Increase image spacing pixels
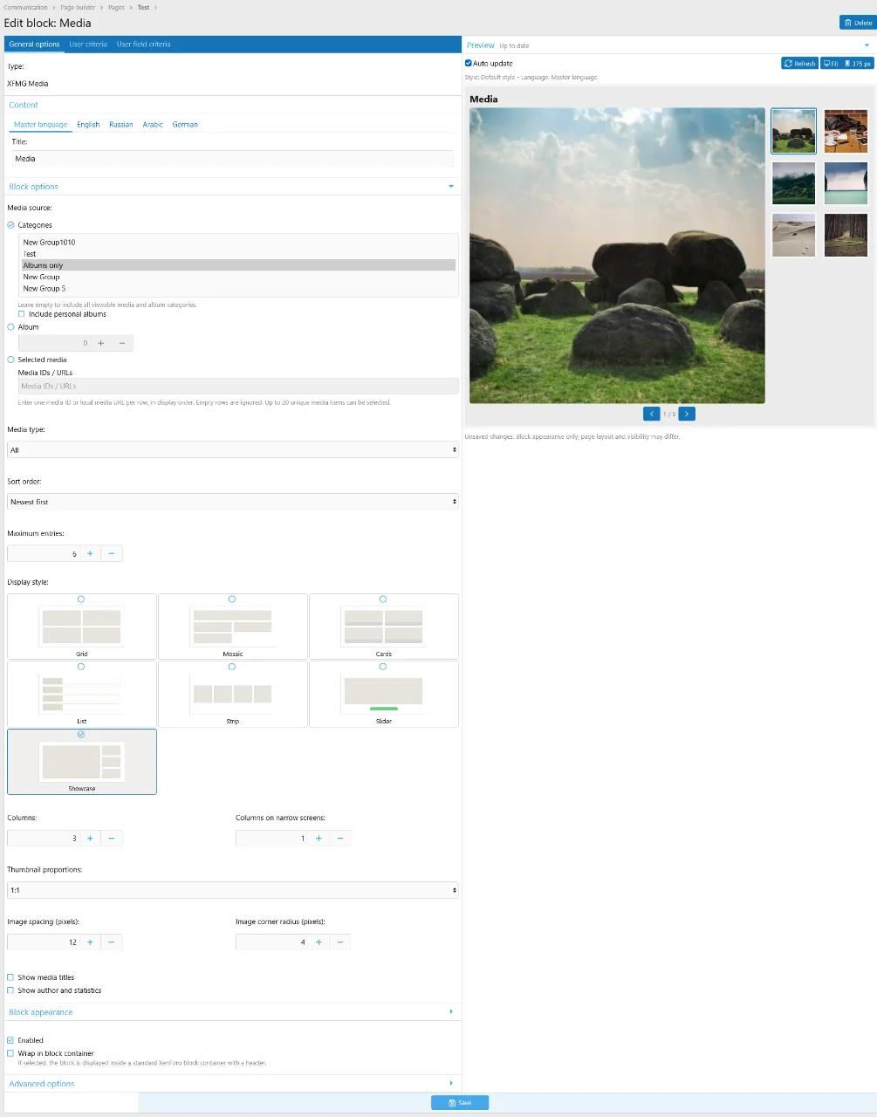This screenshot has height=1117, width=877. coord(90,942)
